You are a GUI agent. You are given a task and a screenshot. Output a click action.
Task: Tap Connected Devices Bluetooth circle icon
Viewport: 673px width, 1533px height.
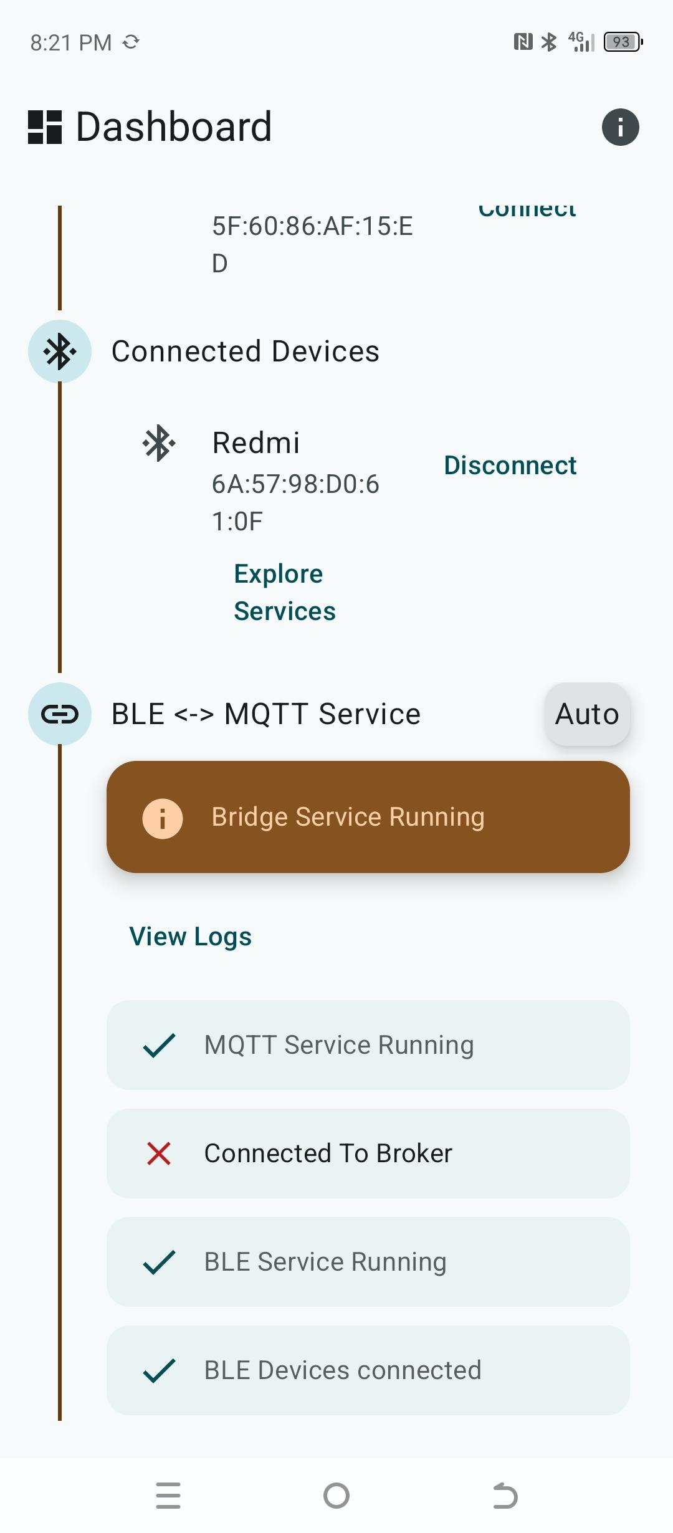pos(60,351)
